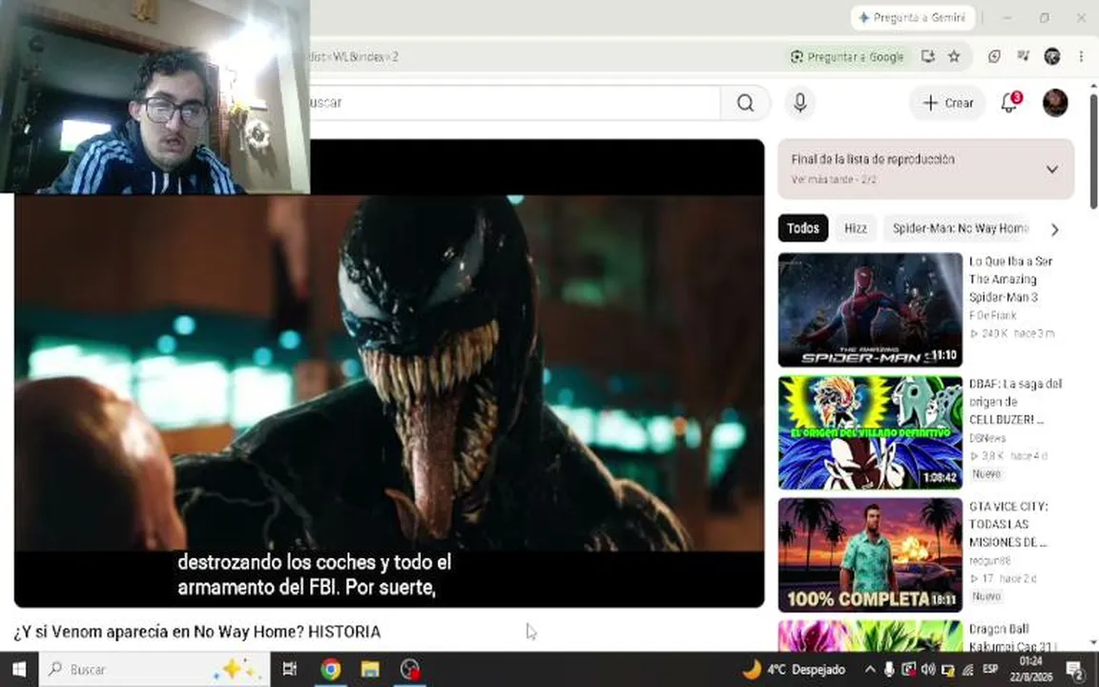Click the screen recording tray icon
This screenshot has width=1099, height=687.
click(x=908, y=670)
